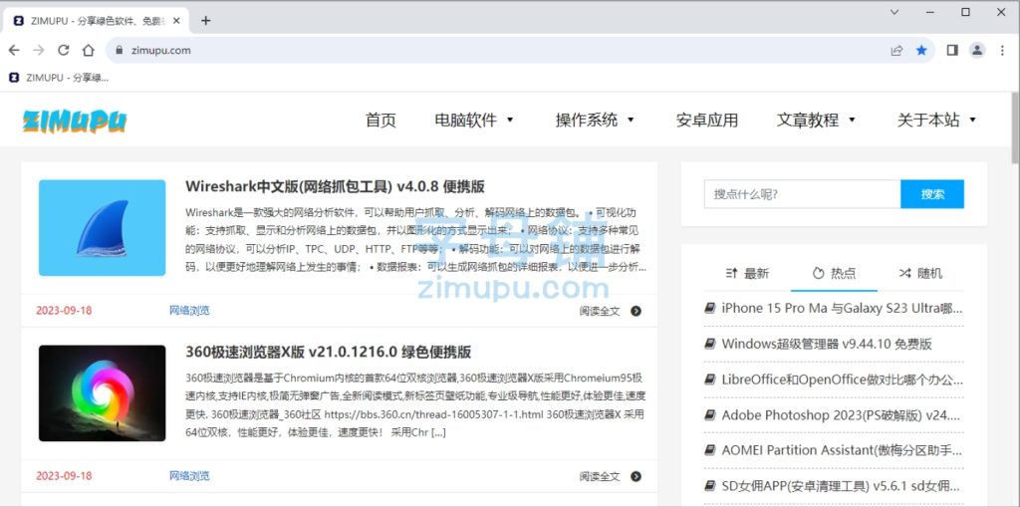The image size is (1020, 507).
Task: Open Windows超级管理器 v9.44.10 免费版 link
Action: click(x=826, y=344)
